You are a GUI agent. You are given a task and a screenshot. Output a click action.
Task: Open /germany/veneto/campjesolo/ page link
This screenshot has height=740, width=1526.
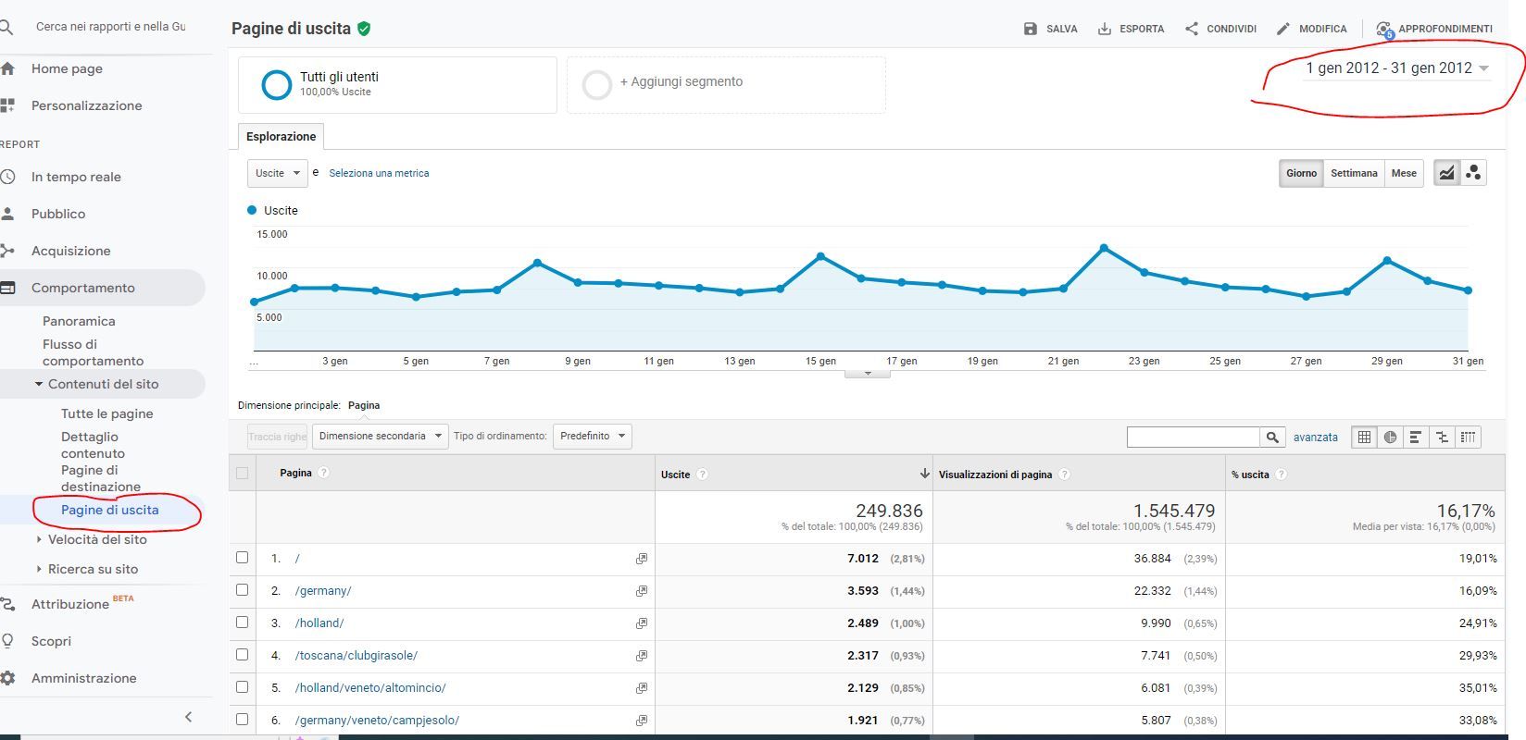[x=377, y=721]
